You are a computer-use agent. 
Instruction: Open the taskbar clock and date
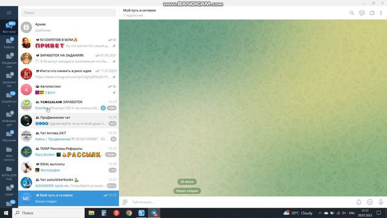point(365,213)
